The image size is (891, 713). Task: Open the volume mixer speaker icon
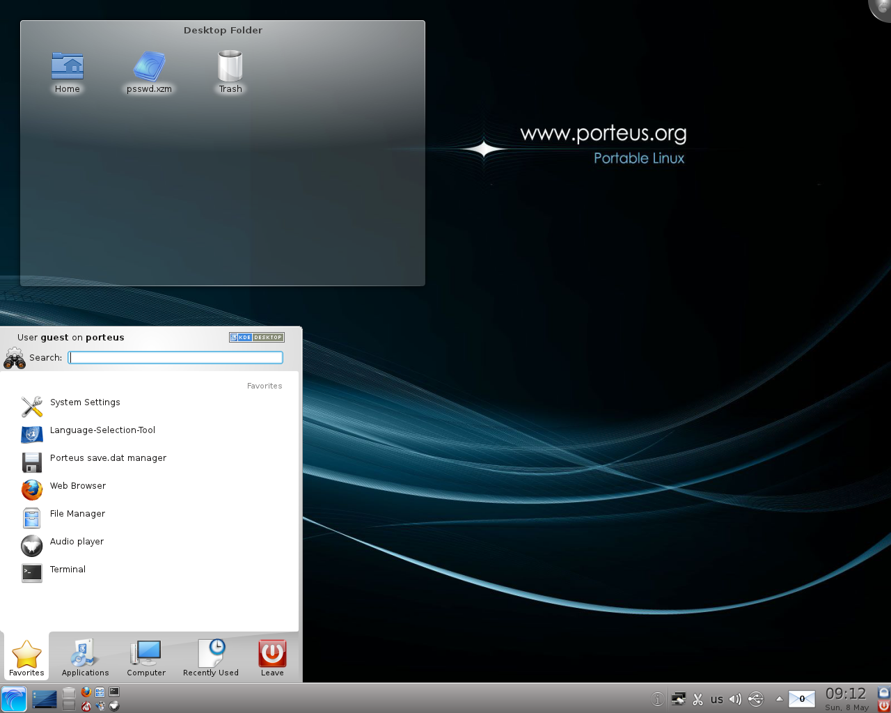coord(736,699)
